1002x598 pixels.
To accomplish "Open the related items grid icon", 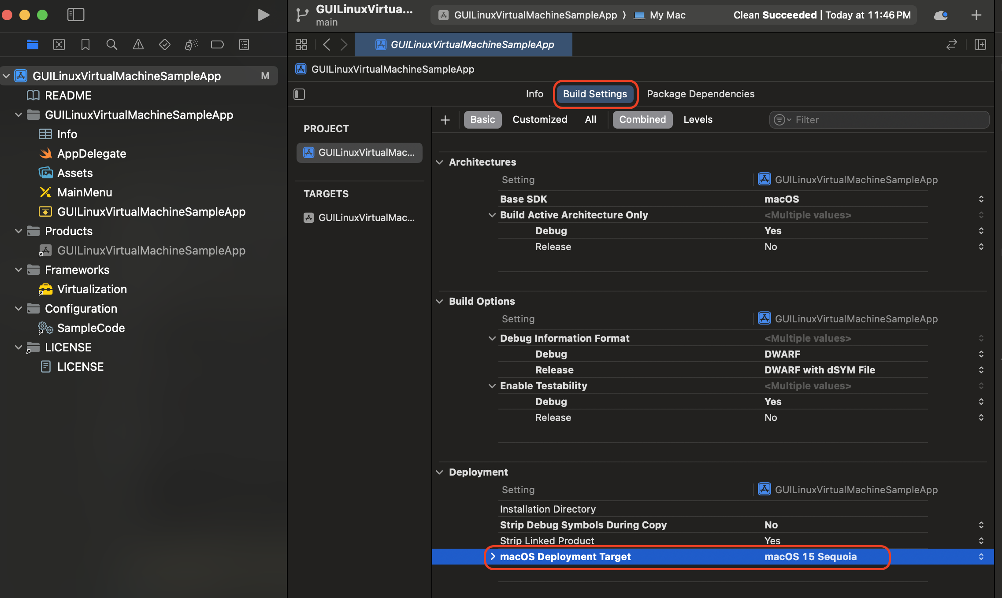I will click(301, 44).
